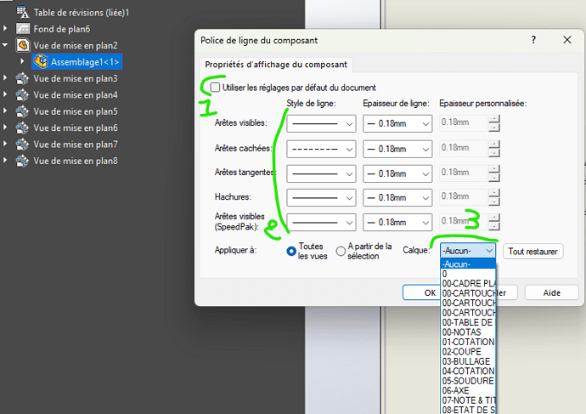Click the Vue de mise en plan5 icon
586x414 pixels.
[23, 111]
